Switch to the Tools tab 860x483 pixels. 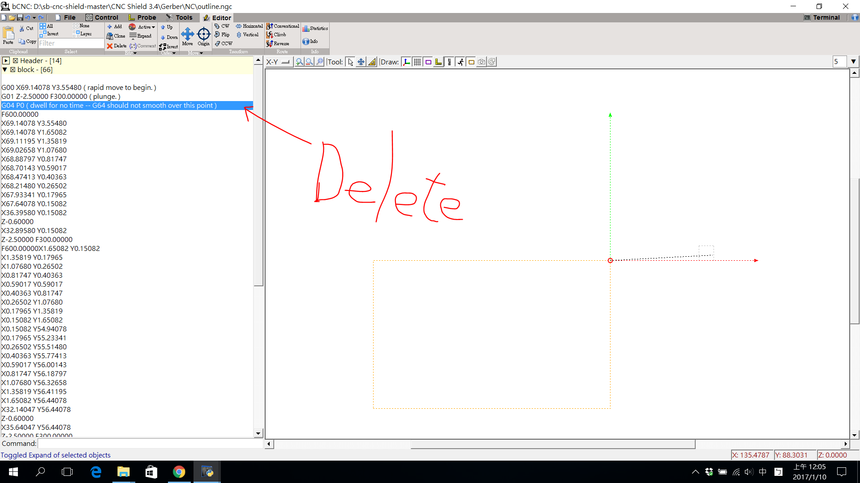pos(179,17)
